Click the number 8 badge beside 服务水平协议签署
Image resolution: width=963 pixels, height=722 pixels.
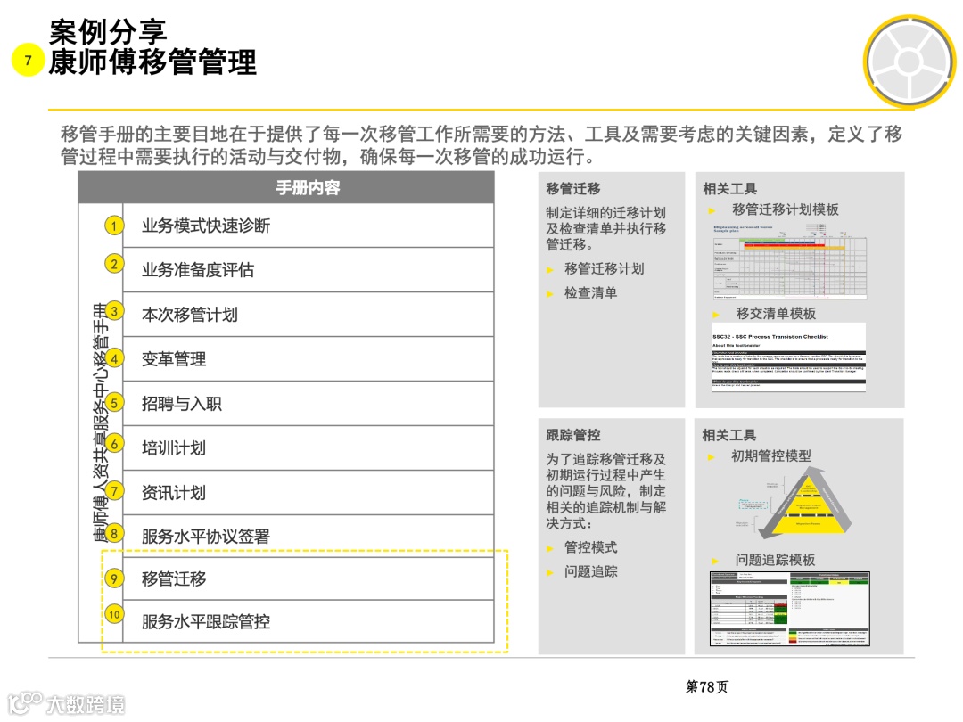pos(113,534)
